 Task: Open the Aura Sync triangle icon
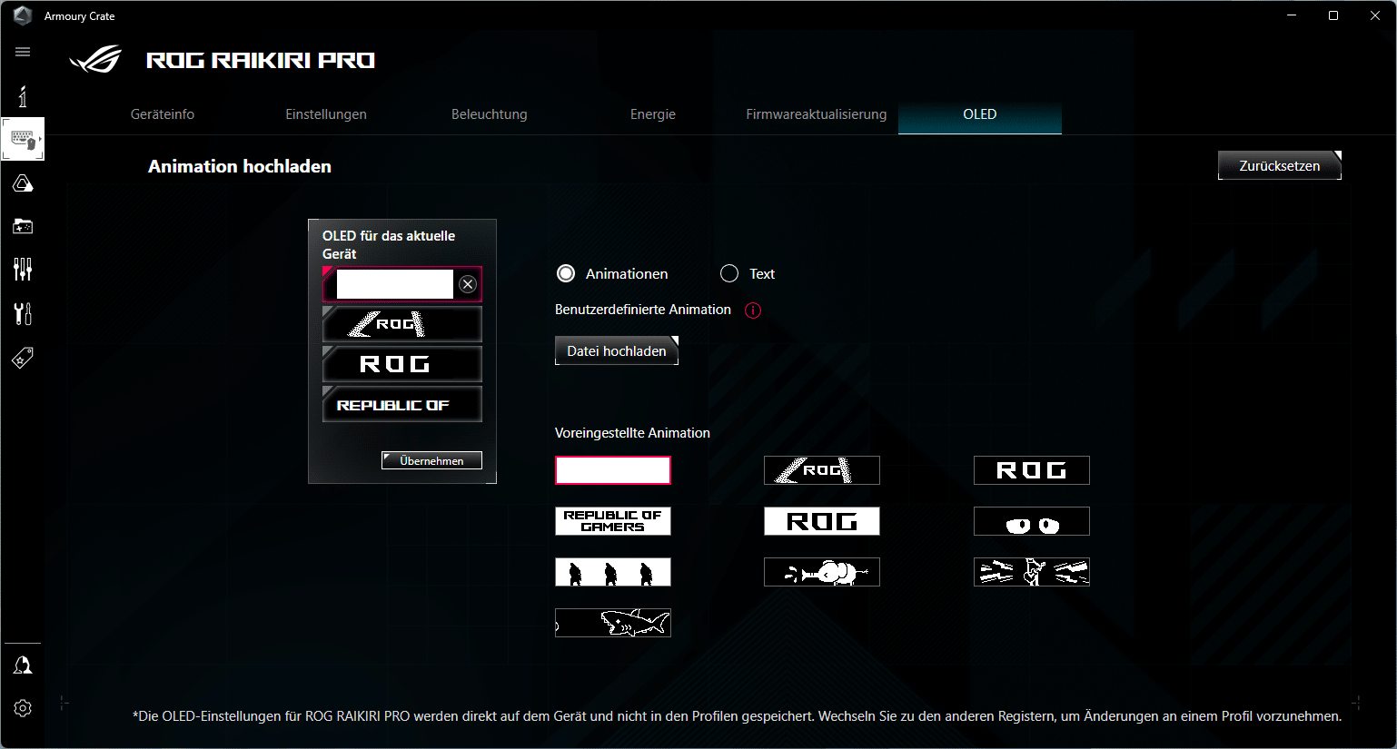tap(23, 184)
